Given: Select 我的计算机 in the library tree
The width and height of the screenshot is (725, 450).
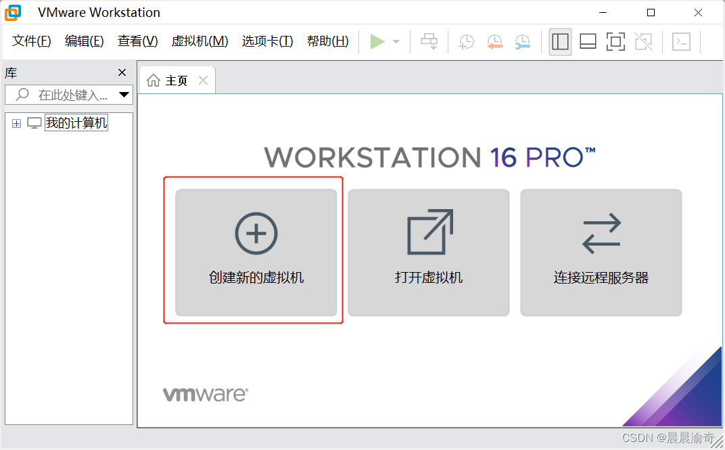Looking at the screenshot, I should [76, 123].
